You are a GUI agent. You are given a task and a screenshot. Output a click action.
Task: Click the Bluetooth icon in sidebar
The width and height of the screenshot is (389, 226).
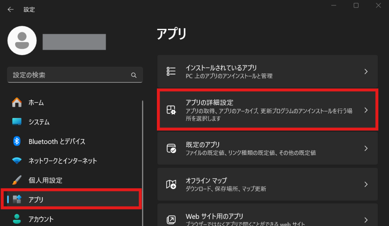[x=17, y=141]
